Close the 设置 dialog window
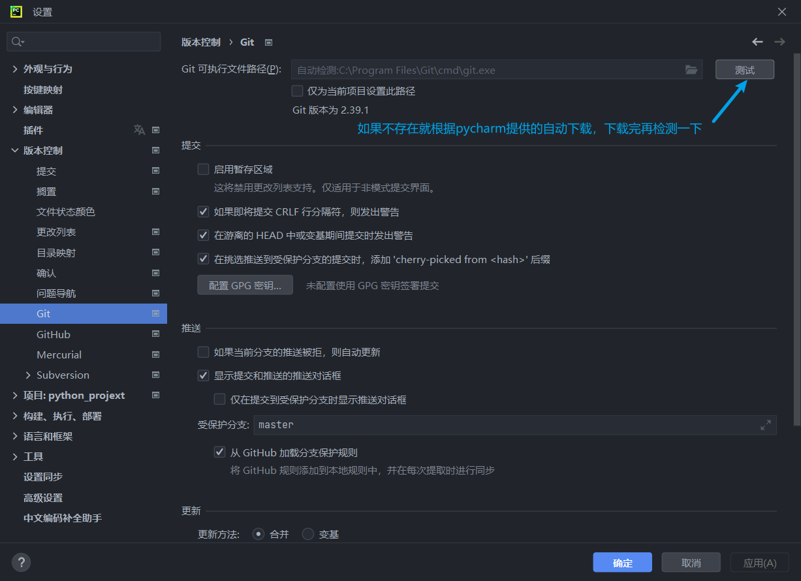 pyautogui.click(x=782, y=12)
